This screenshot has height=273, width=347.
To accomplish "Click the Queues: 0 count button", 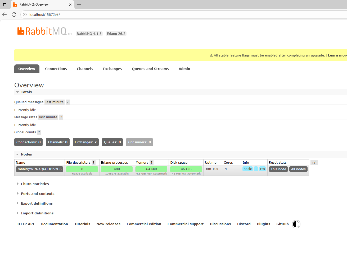I will pos(112,142).
